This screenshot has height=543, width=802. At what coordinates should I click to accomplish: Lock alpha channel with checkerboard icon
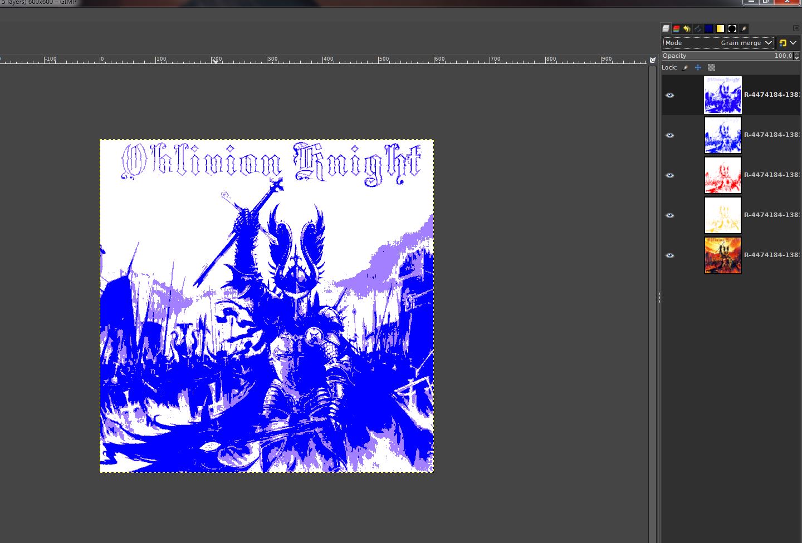point(711,68)
